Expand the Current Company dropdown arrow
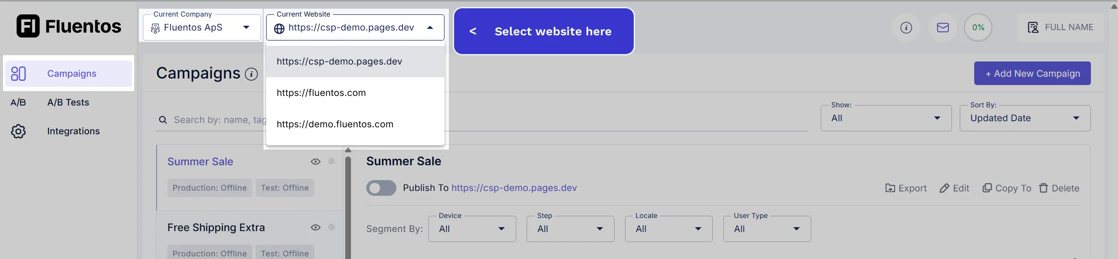Screen dimensions: 1118x259 click(x=247, y=27)
